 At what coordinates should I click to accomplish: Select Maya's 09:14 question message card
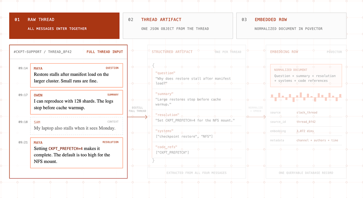[77, 75]
